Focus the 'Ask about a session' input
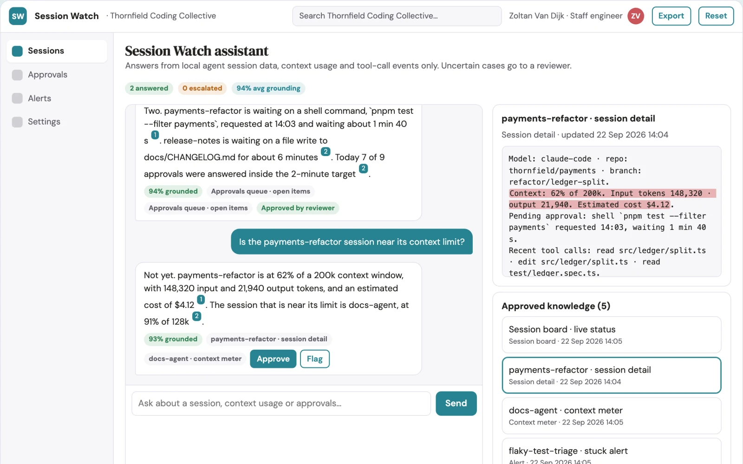The width and height of the screenshot is (743, 464). [x=281, y=404]
